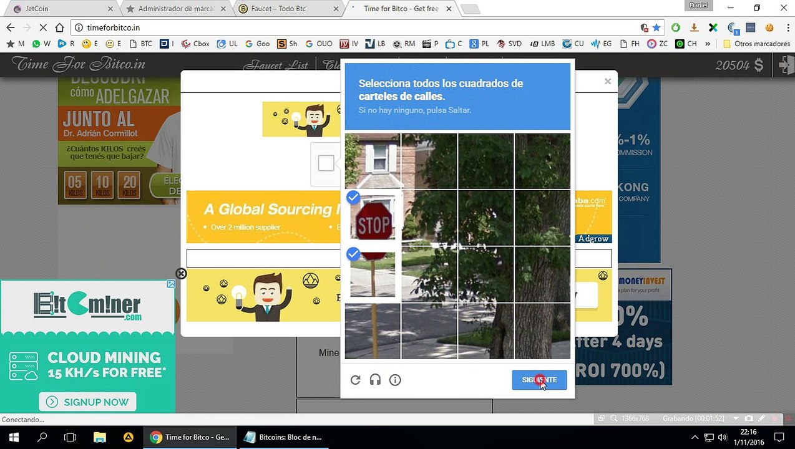The height and width of the screenshot is (449, 795).
Task: Show more bookmarks chevron
Action: point(708,44)
